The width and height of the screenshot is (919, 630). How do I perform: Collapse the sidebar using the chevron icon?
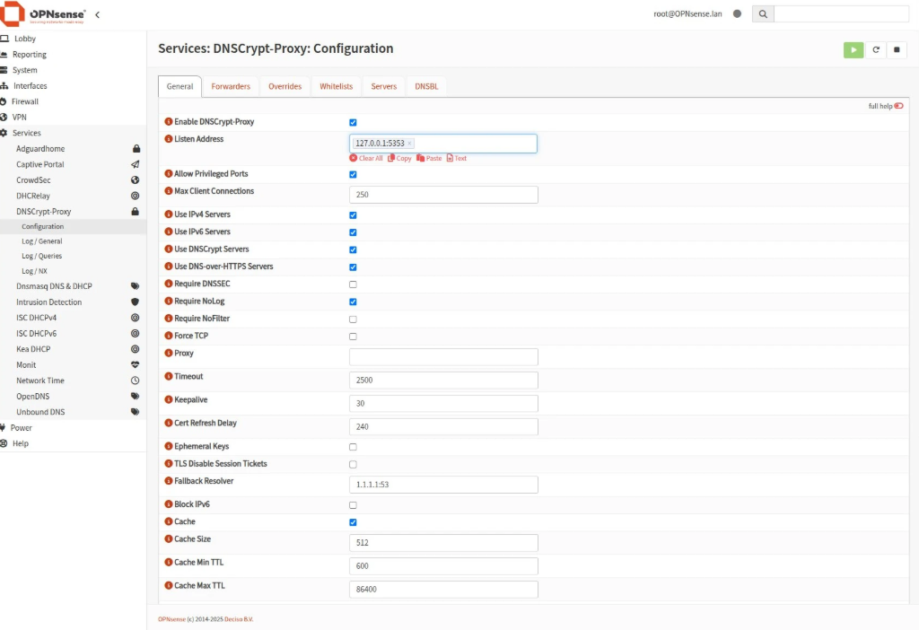[97, 14]
